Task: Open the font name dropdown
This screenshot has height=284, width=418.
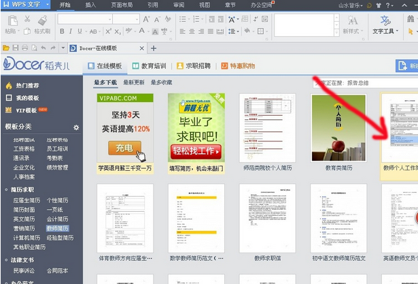Action: pos(109,19)
